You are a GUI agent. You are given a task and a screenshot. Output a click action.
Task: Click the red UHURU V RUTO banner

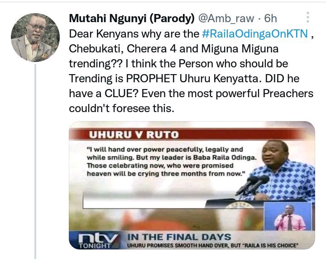pos(187,134)
